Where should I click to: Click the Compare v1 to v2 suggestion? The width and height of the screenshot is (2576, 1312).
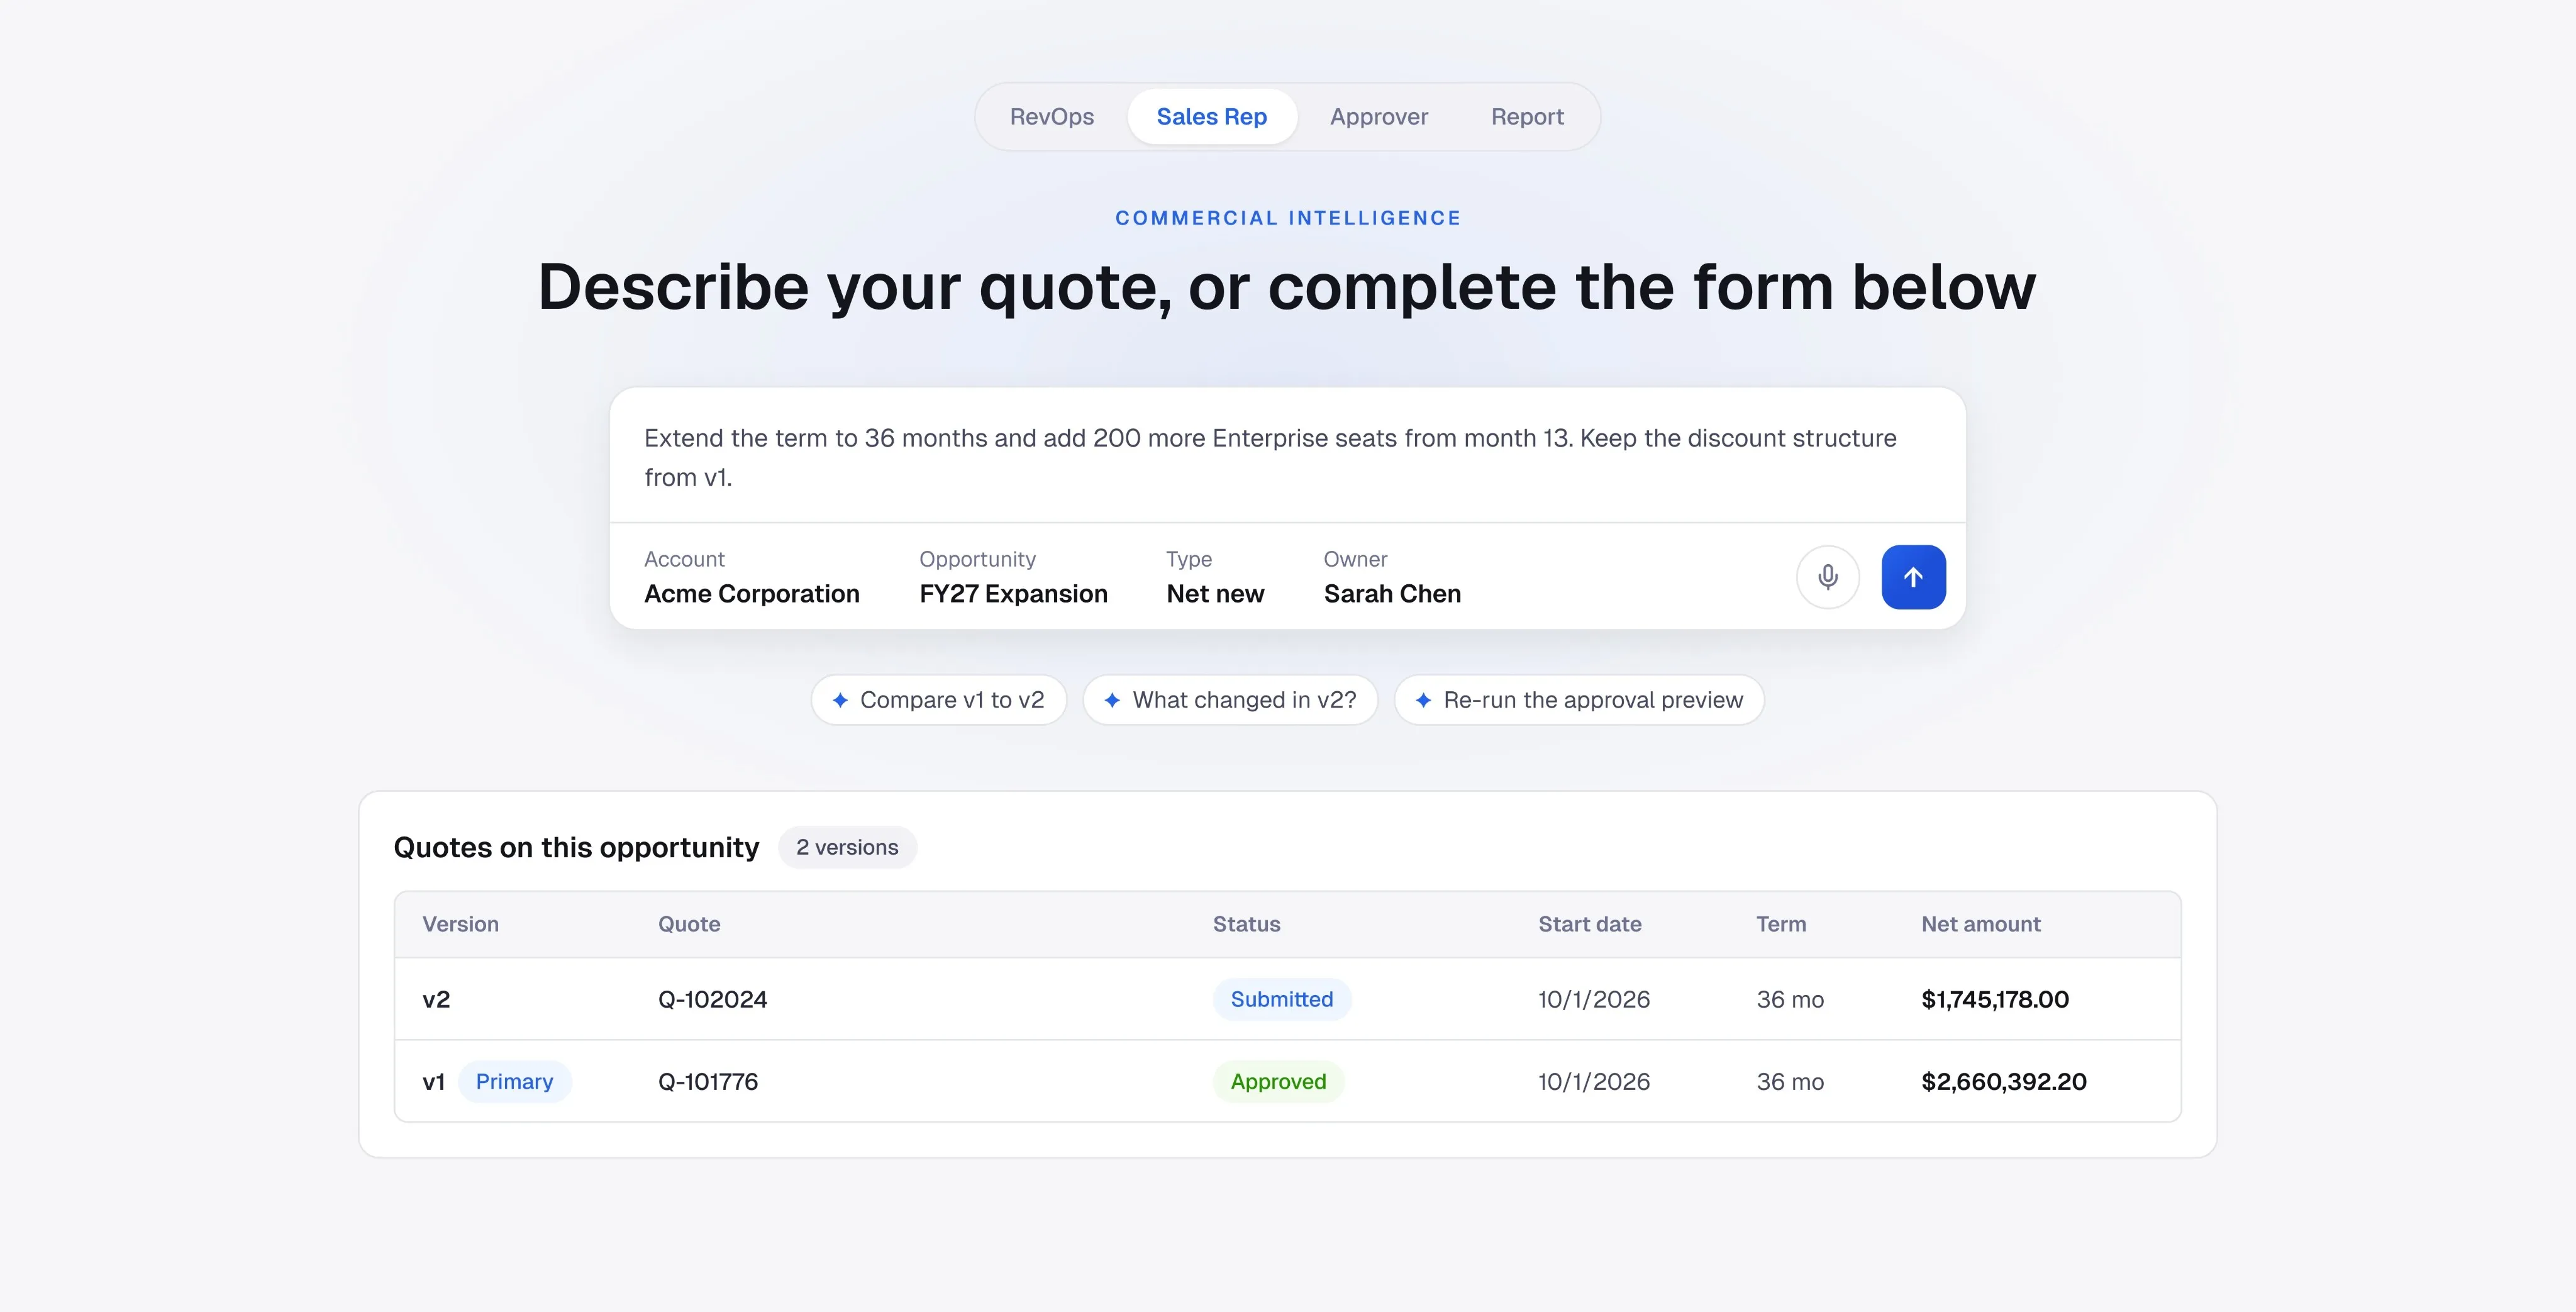[x=938, y=700]
